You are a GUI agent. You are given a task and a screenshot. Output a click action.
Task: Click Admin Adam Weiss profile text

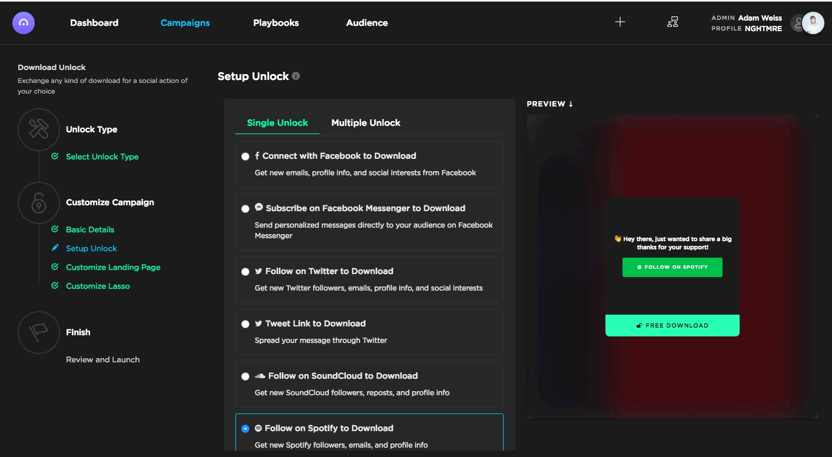click(747, 18)
